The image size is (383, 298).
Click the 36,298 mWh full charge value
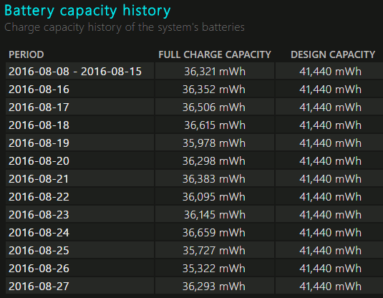[214, 161]
